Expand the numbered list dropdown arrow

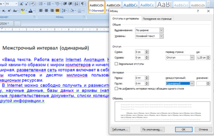(53, 4)
